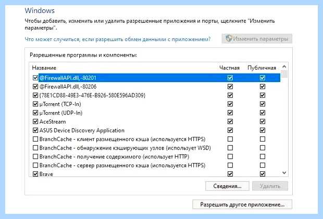Select BranchCache получение содержимого (использует HTTP) text
Screen dimensions: 323x219
tap(114, 157)
